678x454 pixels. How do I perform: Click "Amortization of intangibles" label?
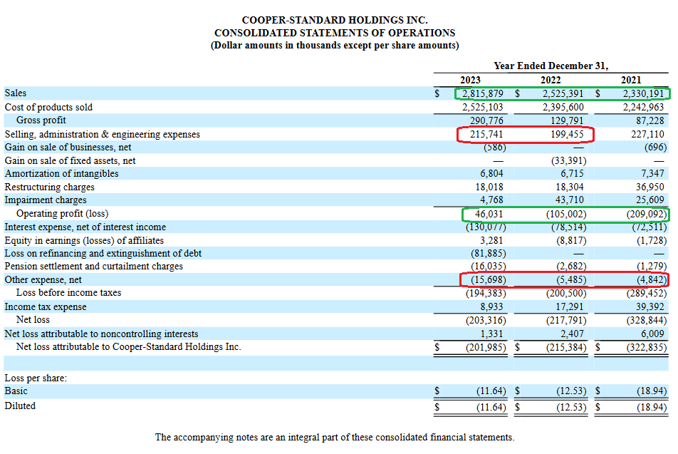coord(61,174)
